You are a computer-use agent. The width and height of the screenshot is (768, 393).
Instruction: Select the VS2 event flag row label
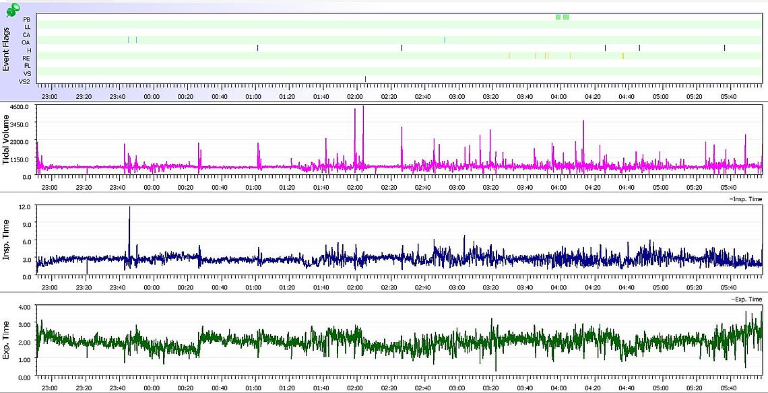point(25,81)
